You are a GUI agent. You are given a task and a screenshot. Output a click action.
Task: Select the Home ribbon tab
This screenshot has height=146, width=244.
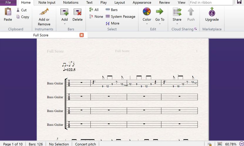click(x=26, y=3)
